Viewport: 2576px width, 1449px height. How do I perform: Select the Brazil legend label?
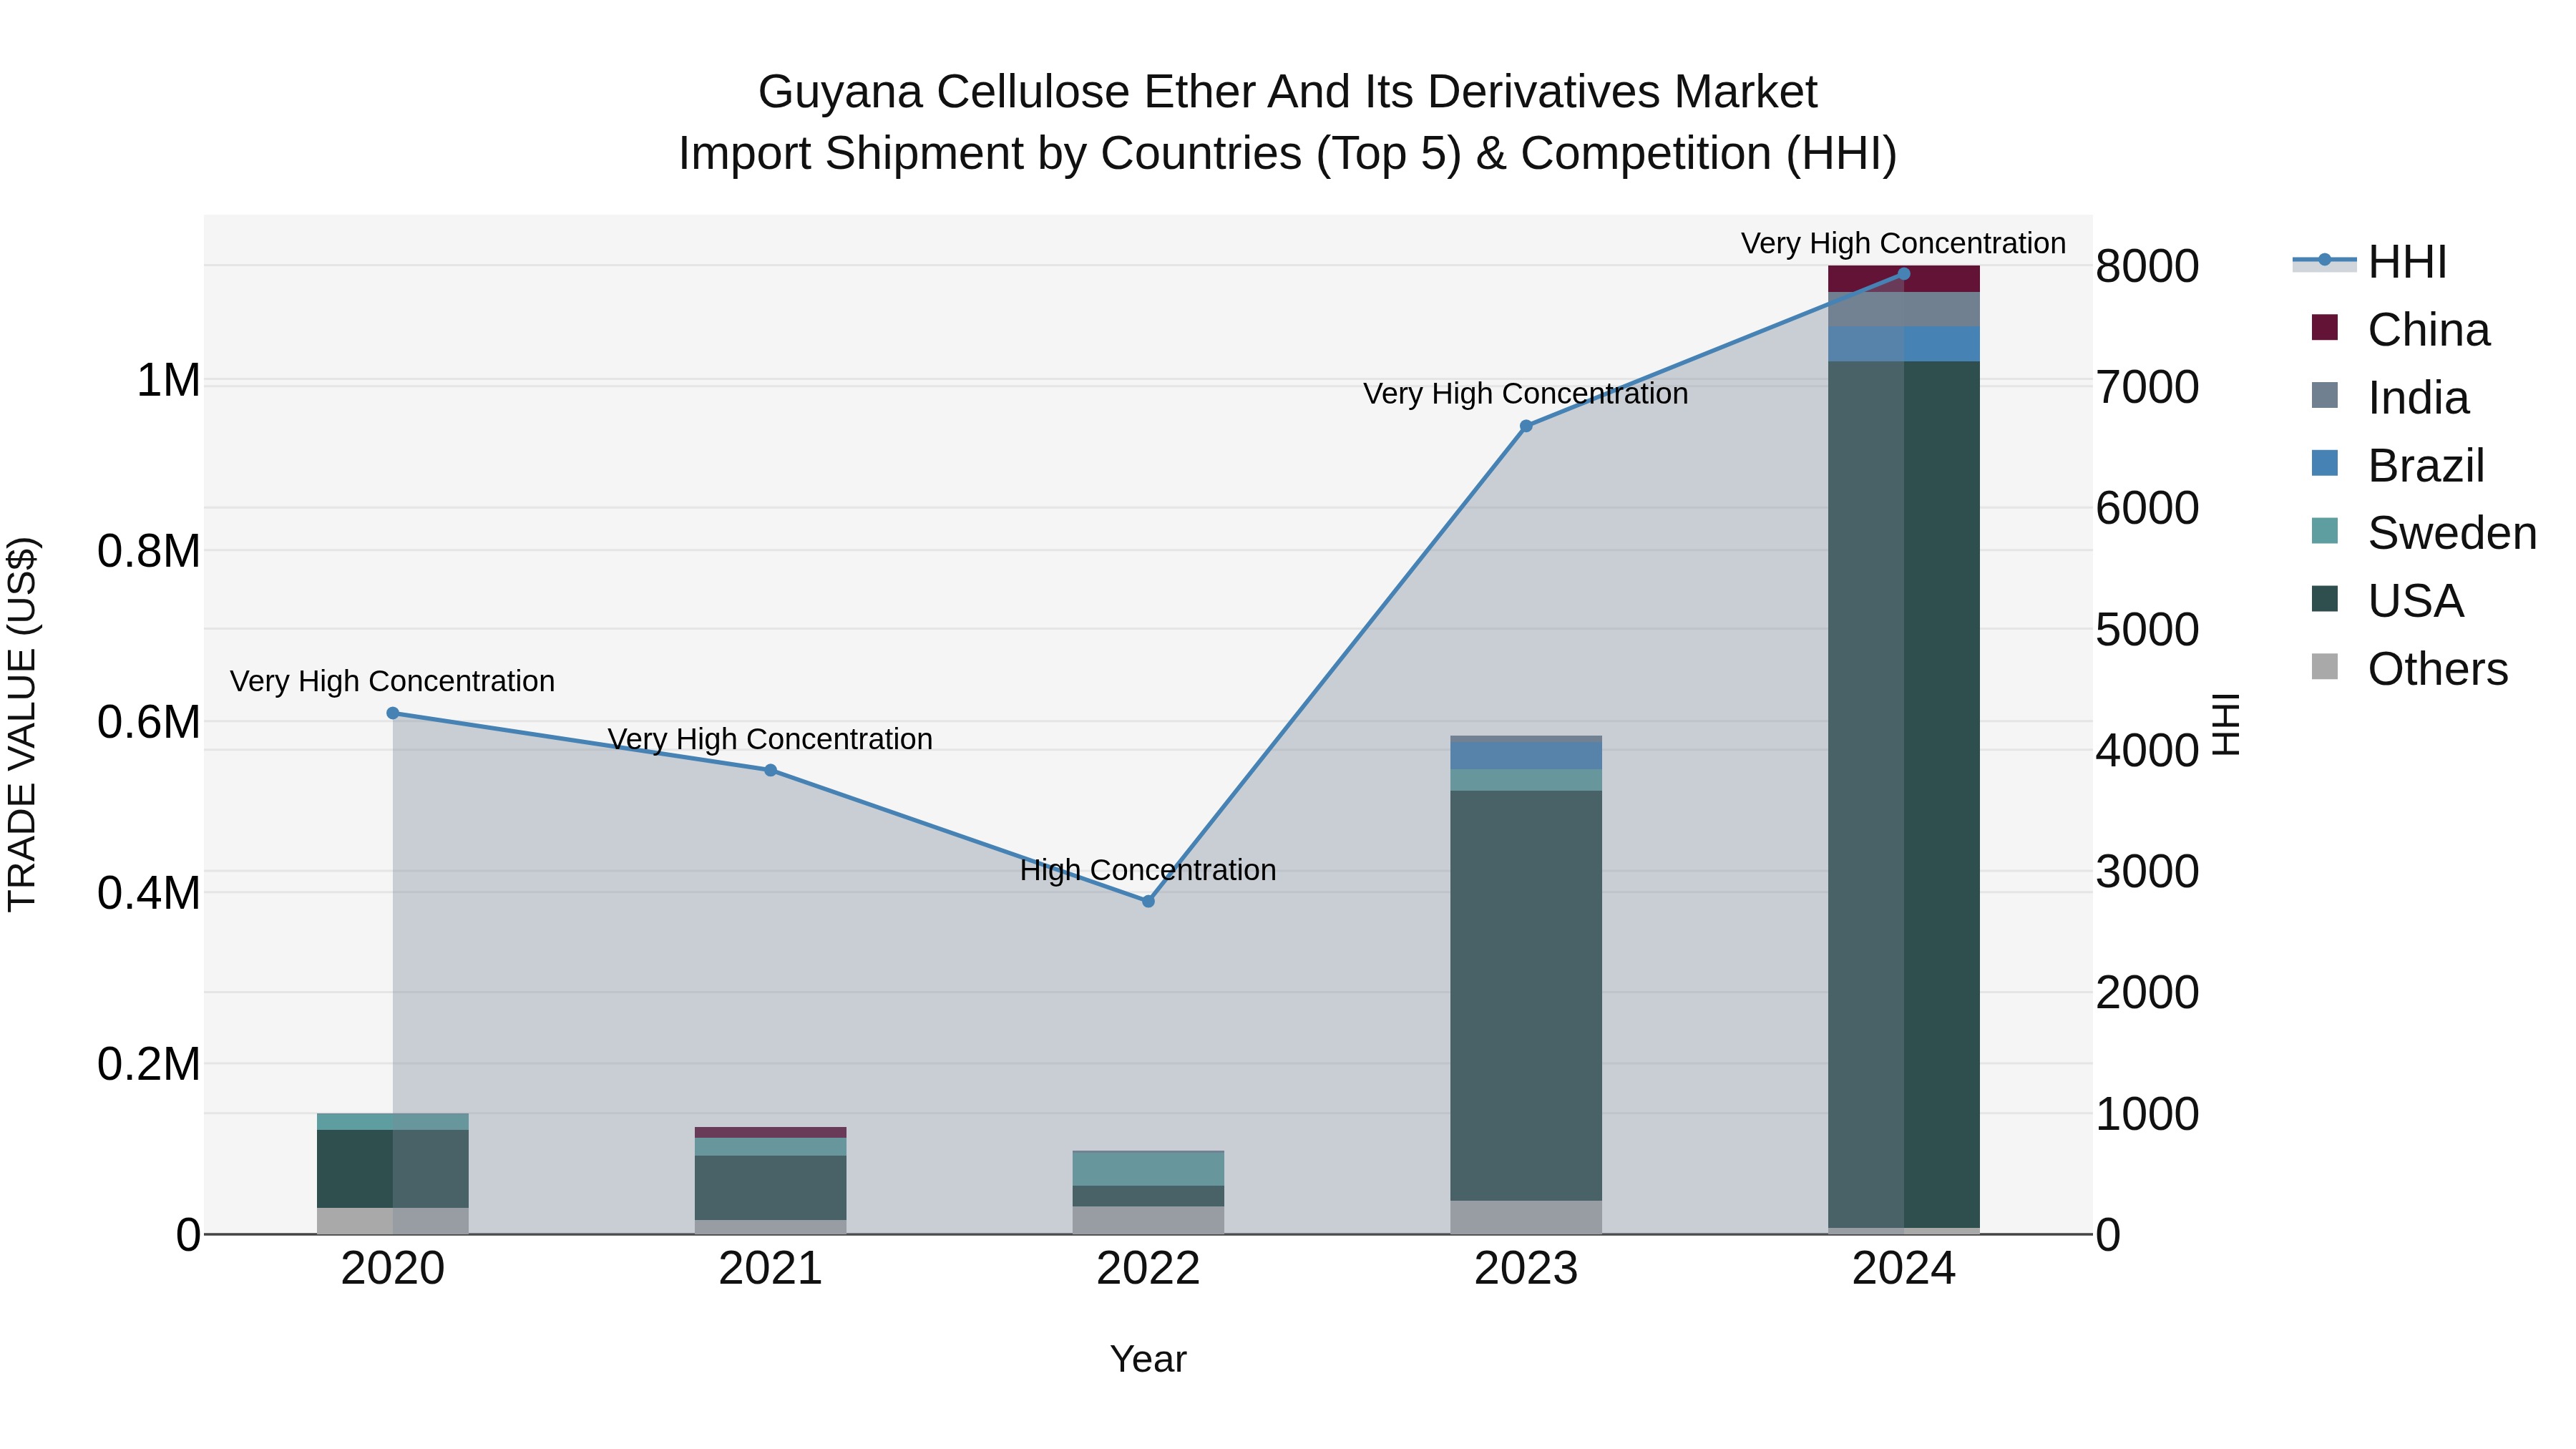(2426, 466)
